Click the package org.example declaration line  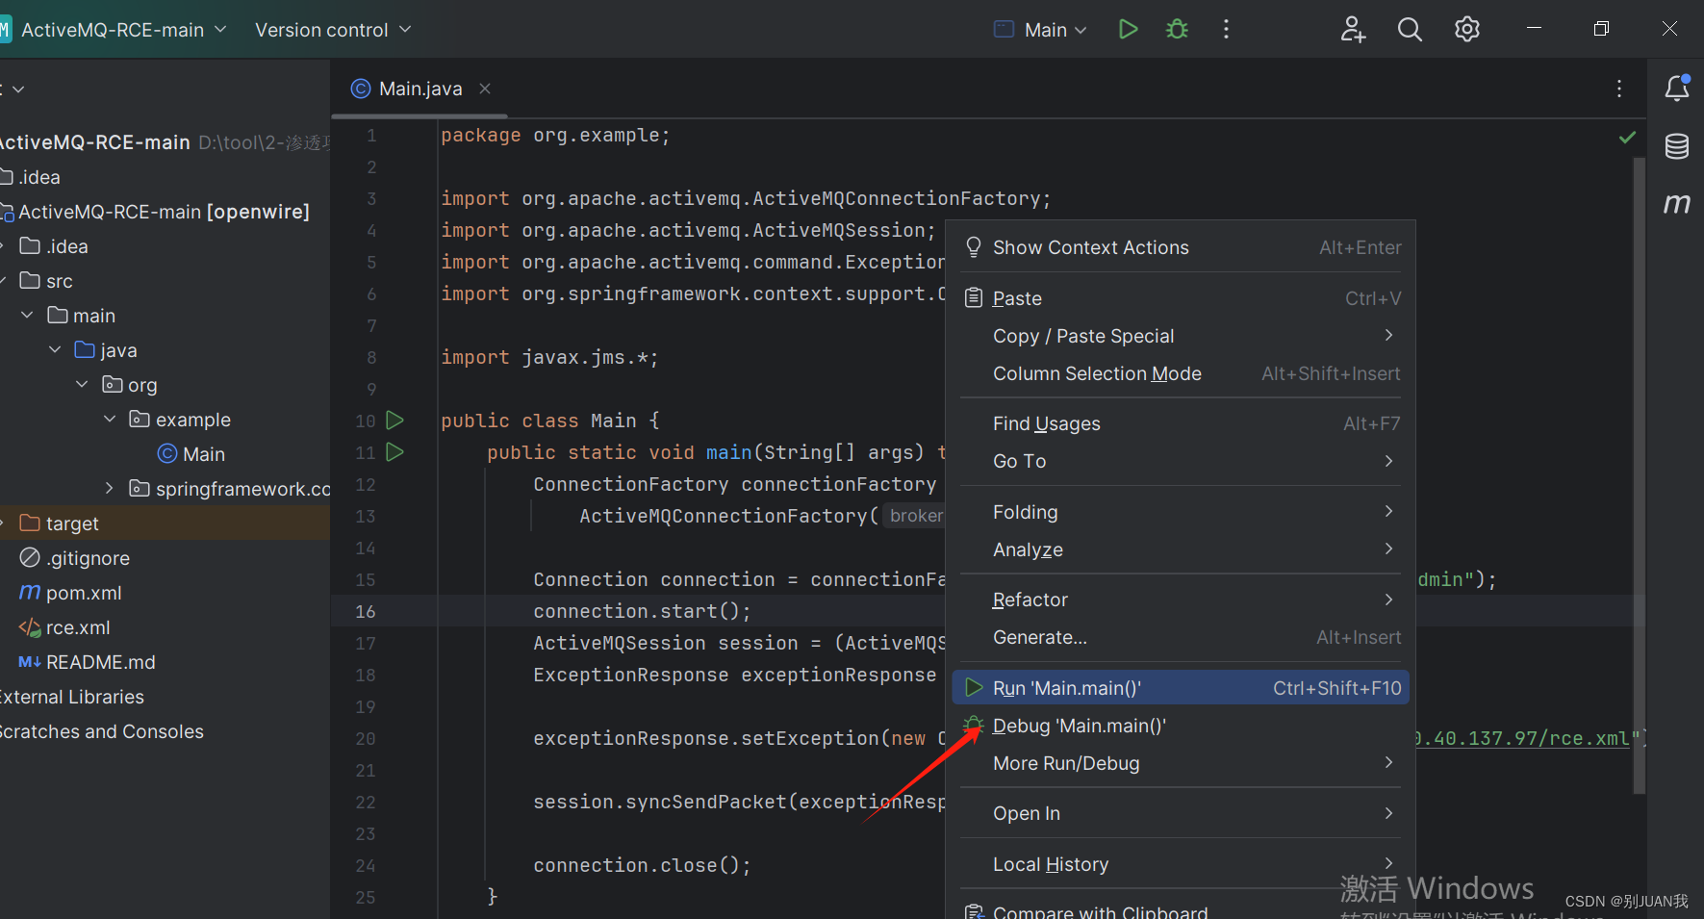[555, 136]
